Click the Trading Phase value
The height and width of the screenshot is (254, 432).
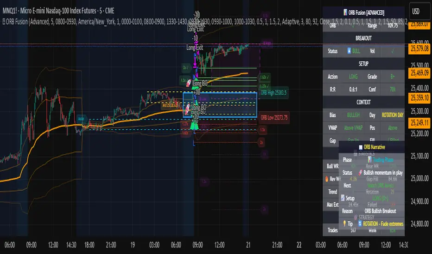point(383,160)
